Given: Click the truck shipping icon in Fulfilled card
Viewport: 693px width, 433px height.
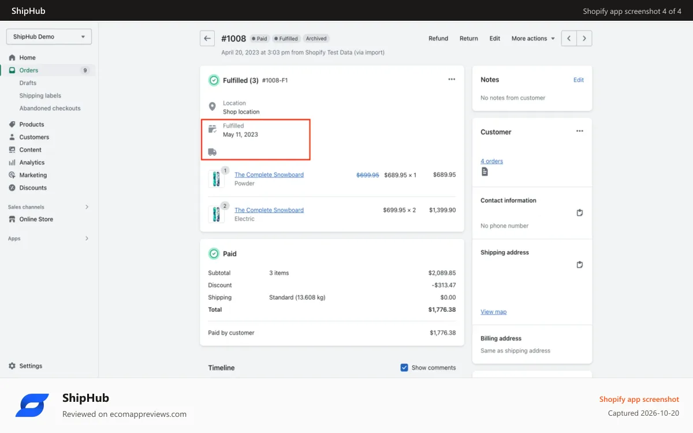Looking at the screenshot, I should (213, 152).
